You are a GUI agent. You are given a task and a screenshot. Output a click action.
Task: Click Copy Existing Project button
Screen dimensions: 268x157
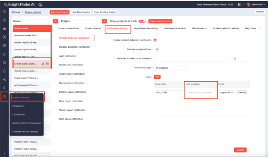(105, 12)
